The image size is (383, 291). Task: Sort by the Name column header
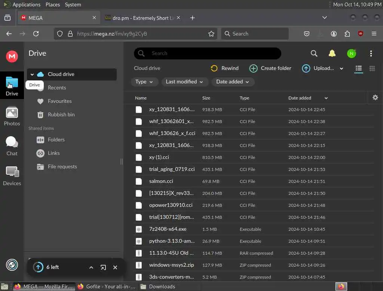pyautogui.click(x=141, y=98)
